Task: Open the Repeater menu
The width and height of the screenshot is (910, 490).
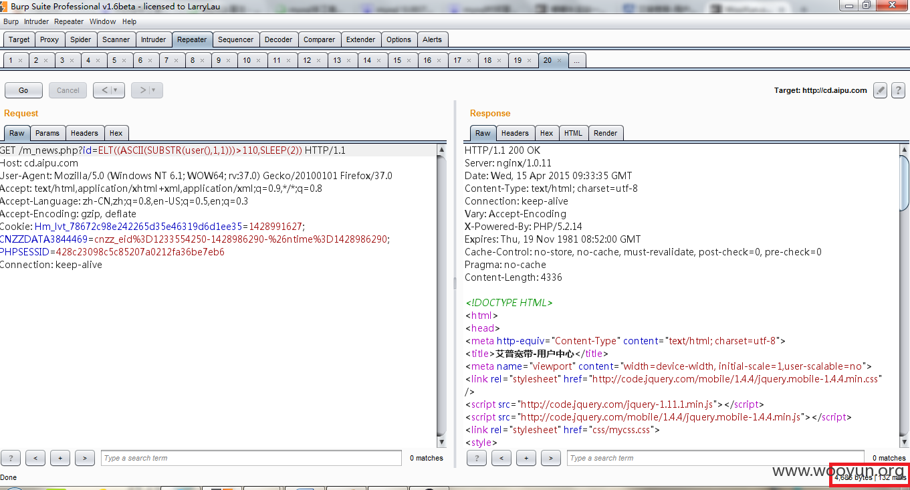Action: [x=69, y=21]
